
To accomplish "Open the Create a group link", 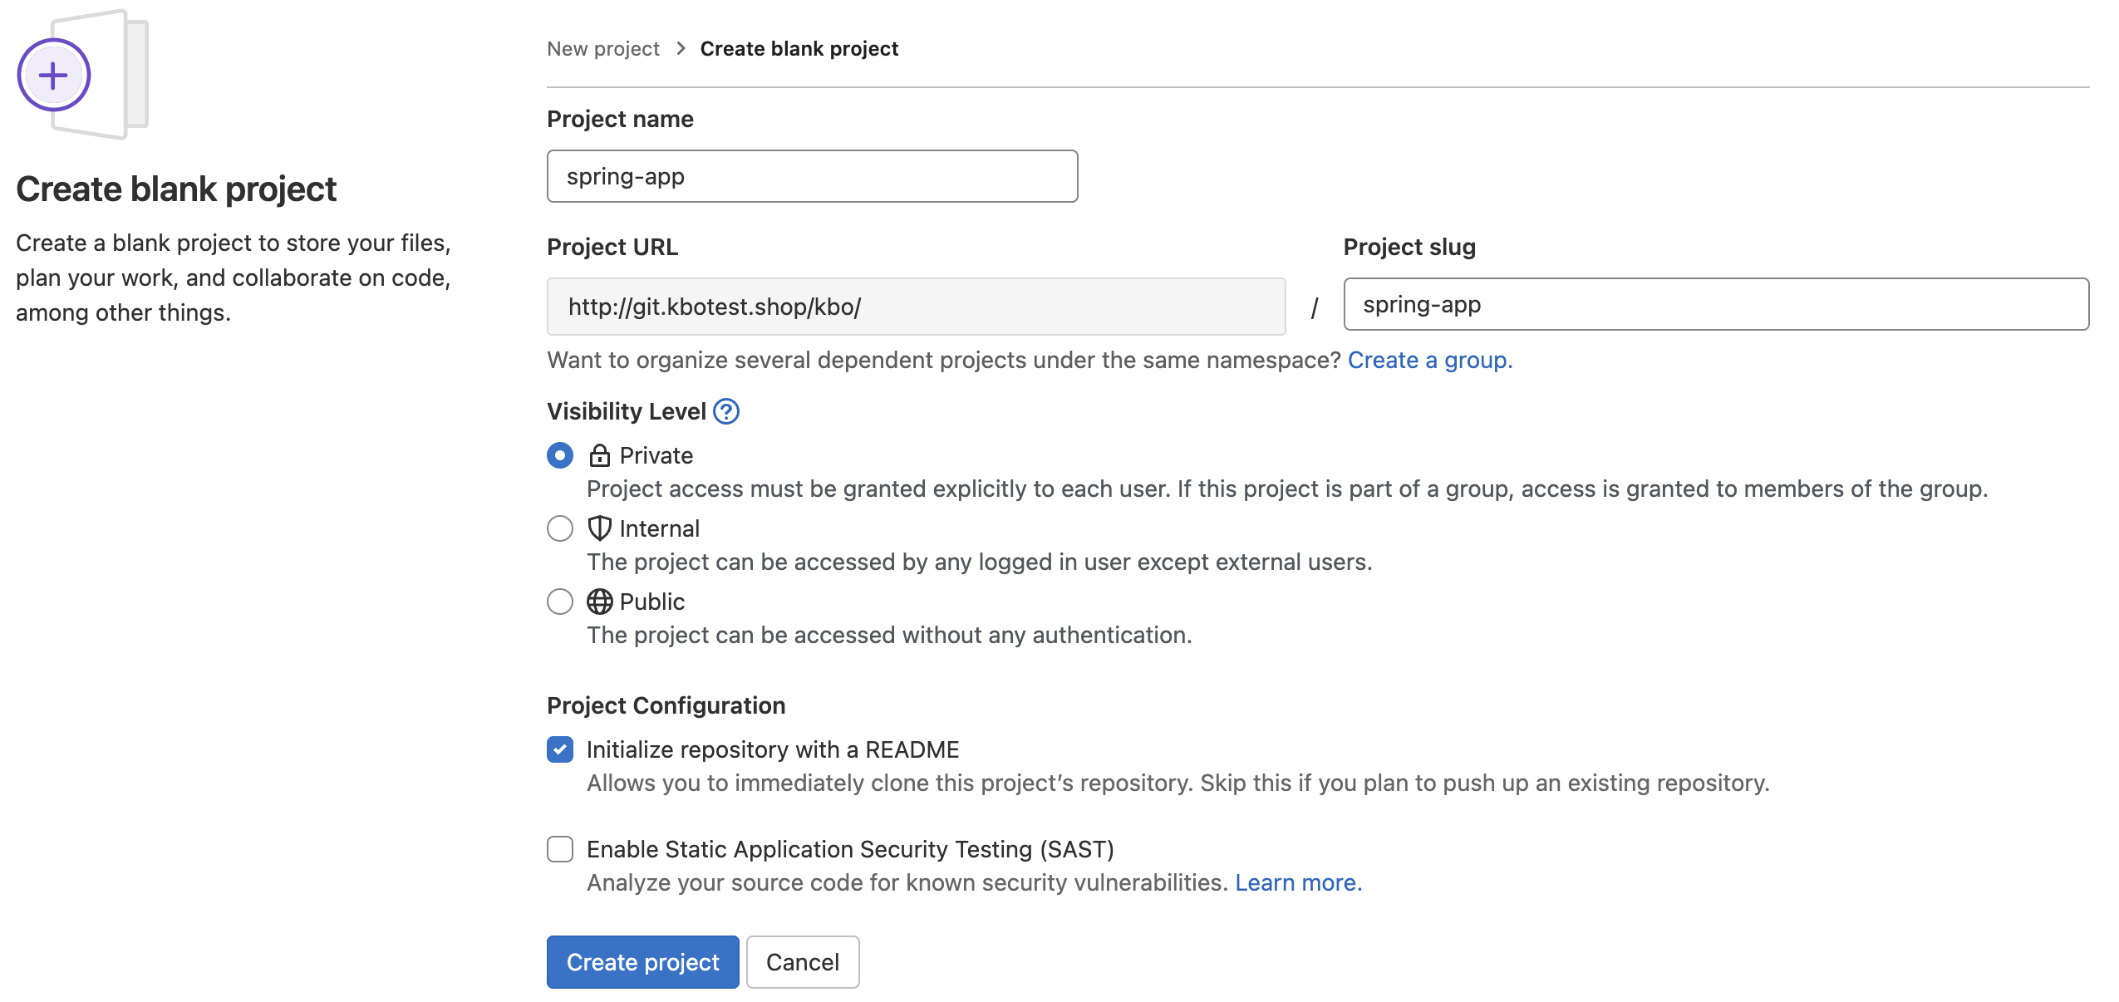I will 1429,360.
